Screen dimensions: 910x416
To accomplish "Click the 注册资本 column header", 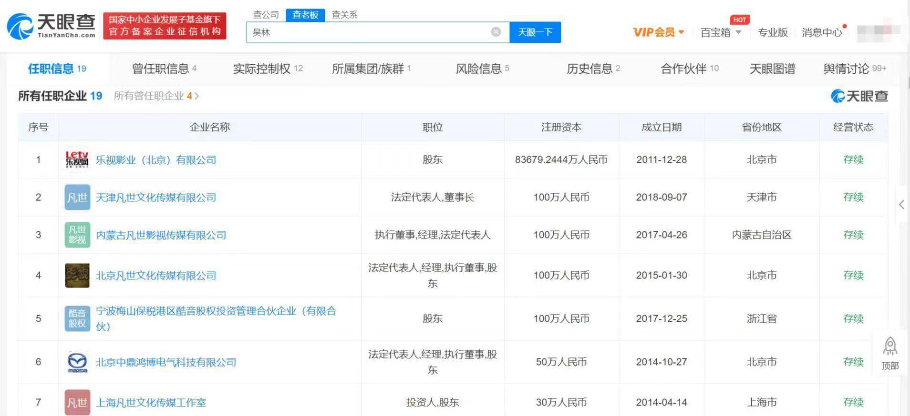I will [x=561, y=127].
